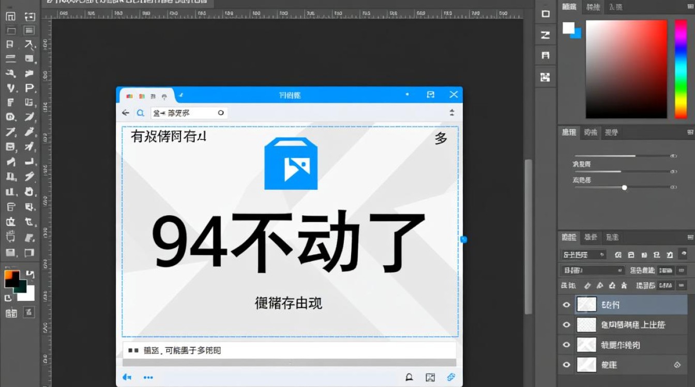Open the color panel's flyout menu
695x387 pixels.
pos(690,7)
